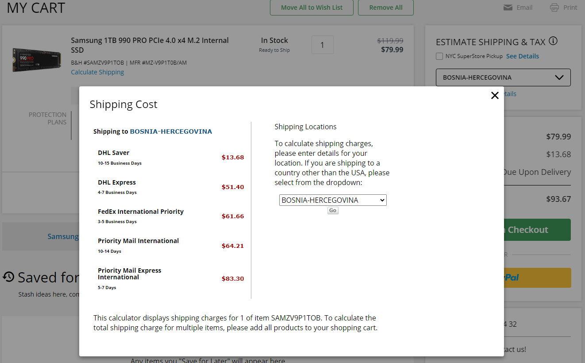Click BOSNIA-HERCEGOVINA in Shipping to heading
This screenshot has width=585, height=363.
click(171, 131)
